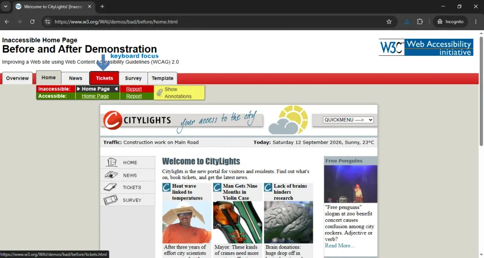Image resolution: width=484 pixels, height=258 pixels.
Task: Click the heat wave man photo
Action: point(187,222)
